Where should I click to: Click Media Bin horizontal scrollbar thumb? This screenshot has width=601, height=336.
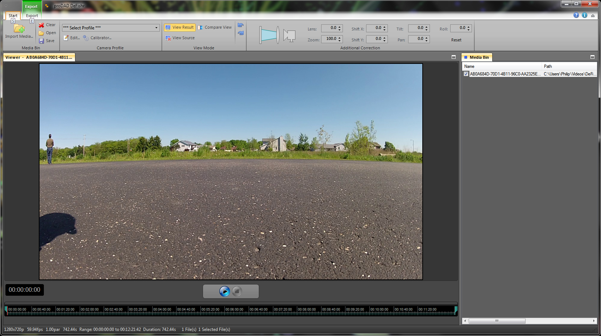(x=497, y=321)
